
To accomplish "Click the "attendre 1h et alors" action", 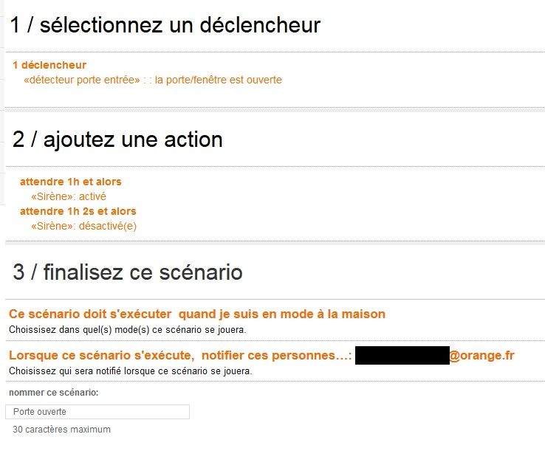I will pyautogui.click(x=70, y=182).
